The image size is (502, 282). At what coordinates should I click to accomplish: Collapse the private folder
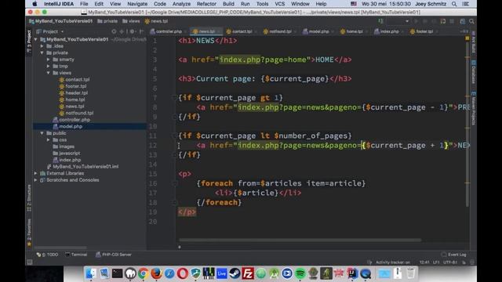[x=42, y=52]
